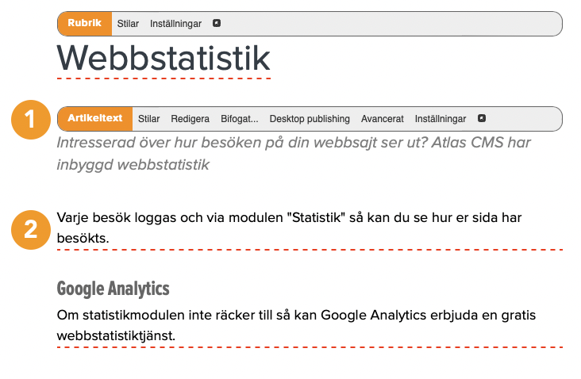The width and height of the screenshot is (581, 379).
Task: Open the Desktop publishing menu
Action: pyautogui.click(x=310, y=119)
